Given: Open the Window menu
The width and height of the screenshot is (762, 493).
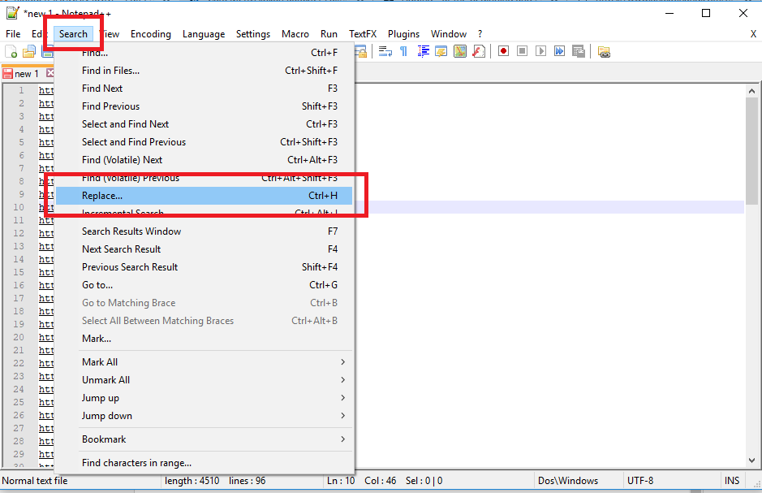Looking at the screenshot, I should click(449, 34).
